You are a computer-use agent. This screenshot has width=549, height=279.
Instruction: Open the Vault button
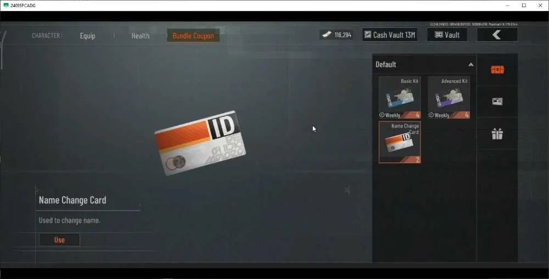[x=447, y=35]
